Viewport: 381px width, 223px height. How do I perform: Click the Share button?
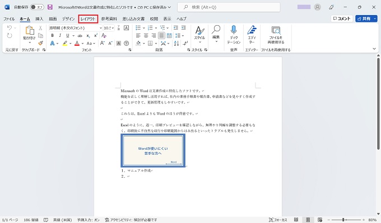coord(364,18)
